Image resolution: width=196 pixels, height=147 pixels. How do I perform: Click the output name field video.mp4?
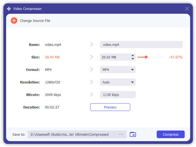tap(141, 44)
